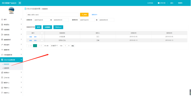Open 检查检验 via its document icon
Image resolution: width=191 pixels, height=96 pixels.
point(2,35)
